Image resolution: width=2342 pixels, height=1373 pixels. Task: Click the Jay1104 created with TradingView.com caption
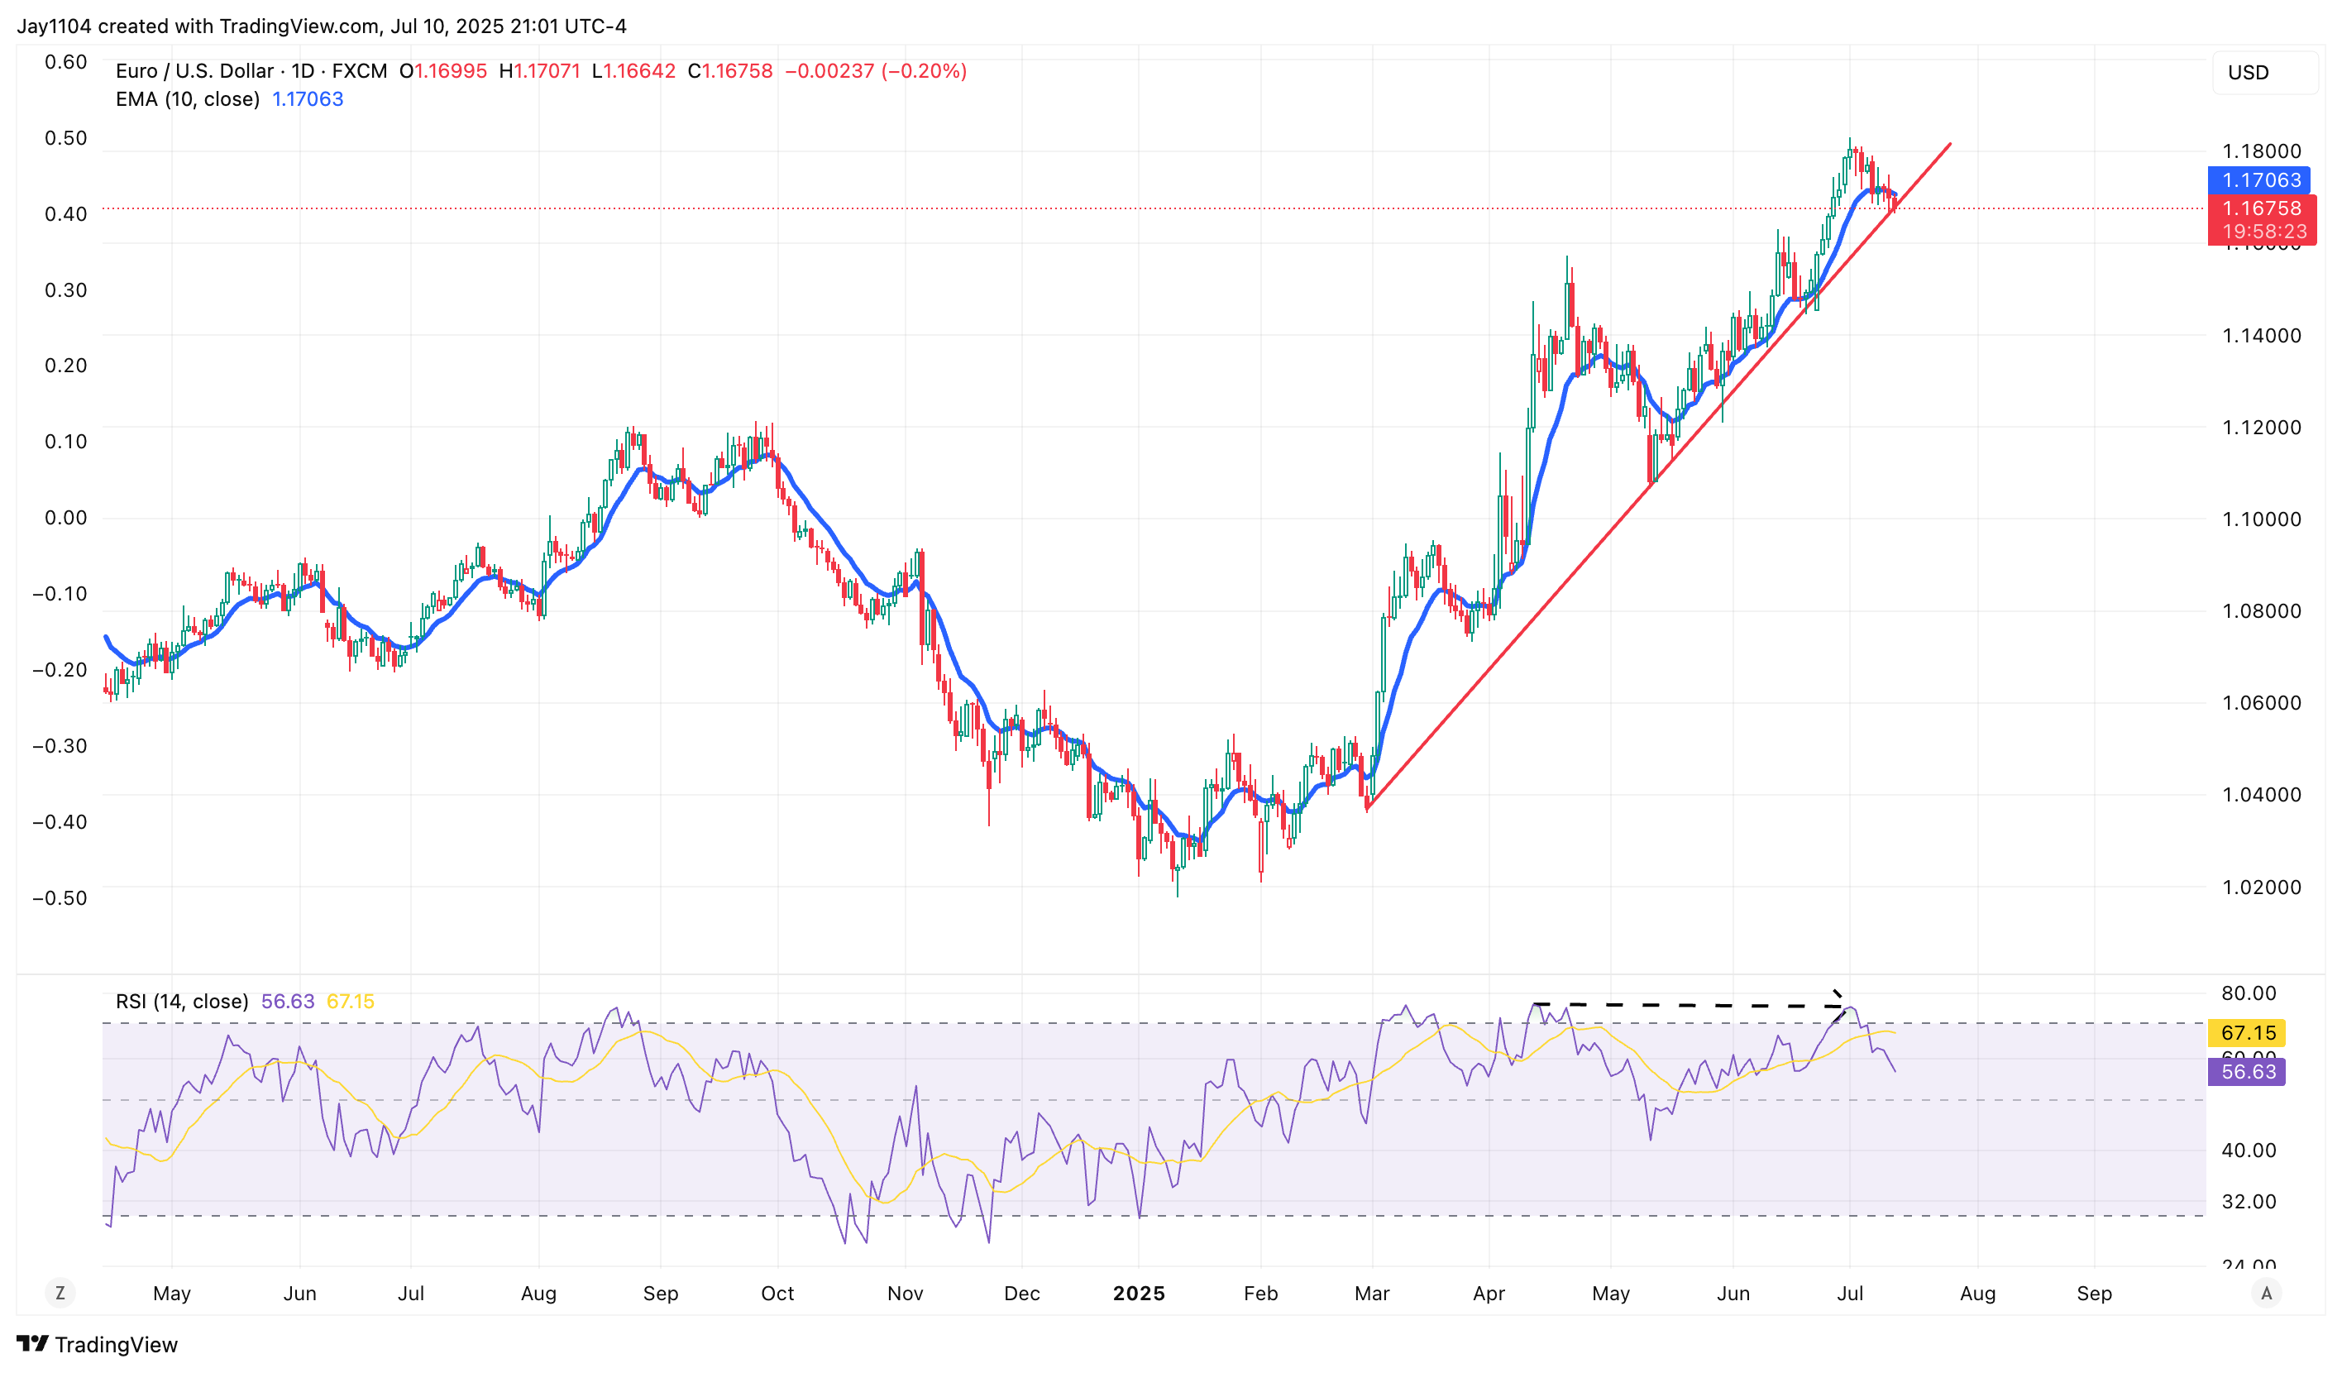(x=322, y=26)
